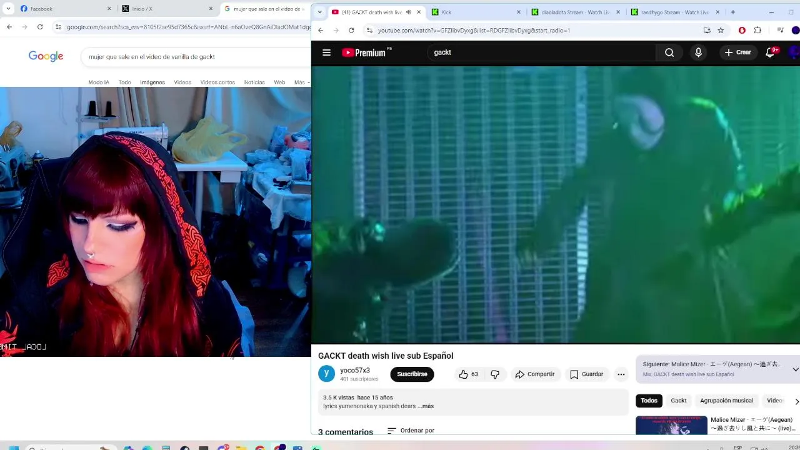Close the Inicio / X tab
The width and height of the screenshot is (800, 450).
coord(211,9)
